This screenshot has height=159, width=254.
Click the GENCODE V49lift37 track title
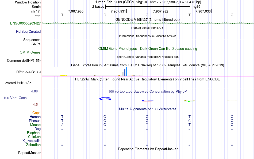click(148, 20)
